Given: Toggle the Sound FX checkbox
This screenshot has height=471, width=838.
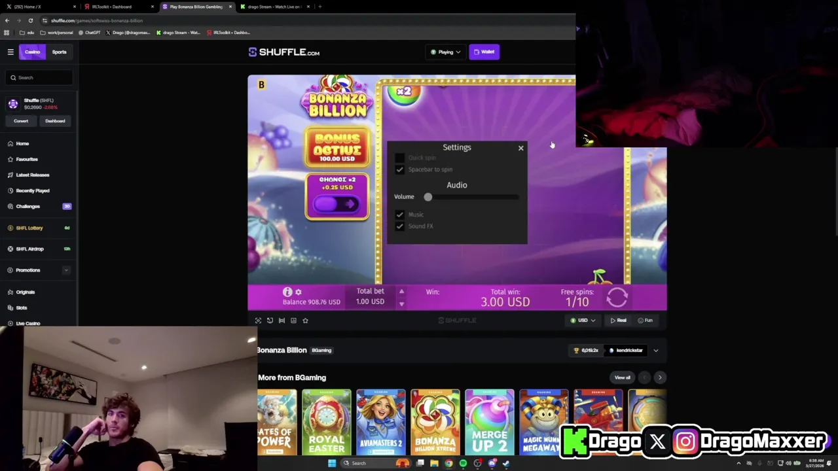Looking at the screenshot, I should click(x=399, y=226).
